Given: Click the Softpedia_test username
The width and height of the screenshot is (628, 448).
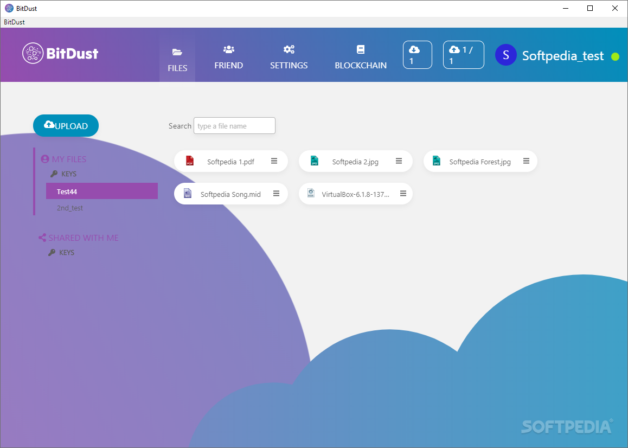Looking at the screenshot, I should [x=563, y=56].
